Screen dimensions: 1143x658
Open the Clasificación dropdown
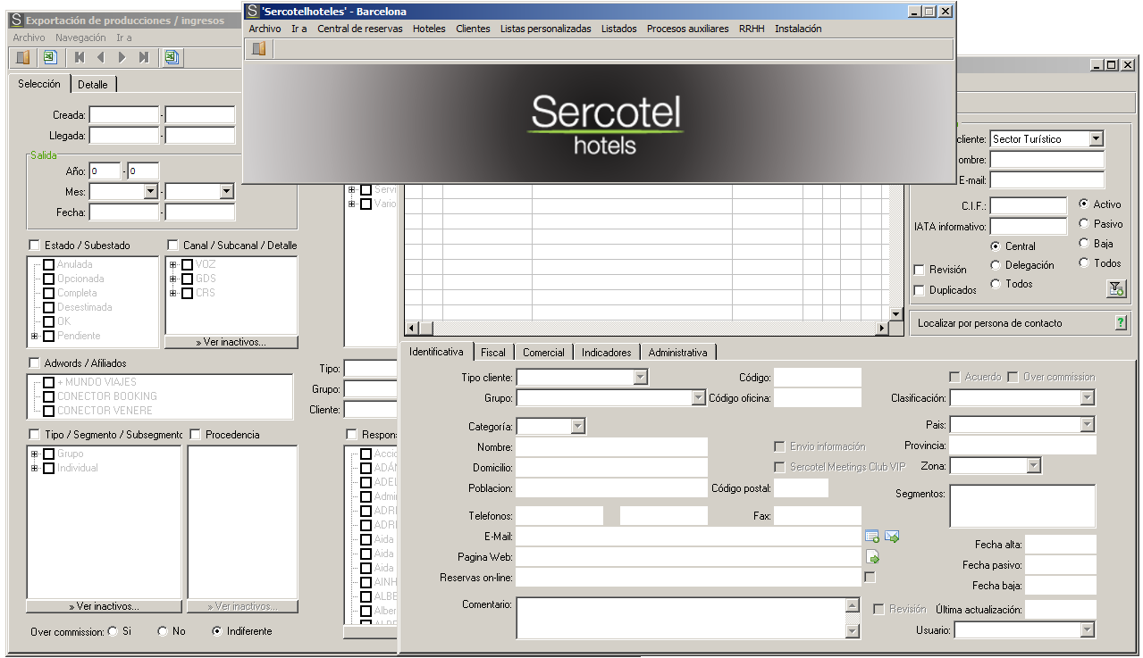[1087, 398]
